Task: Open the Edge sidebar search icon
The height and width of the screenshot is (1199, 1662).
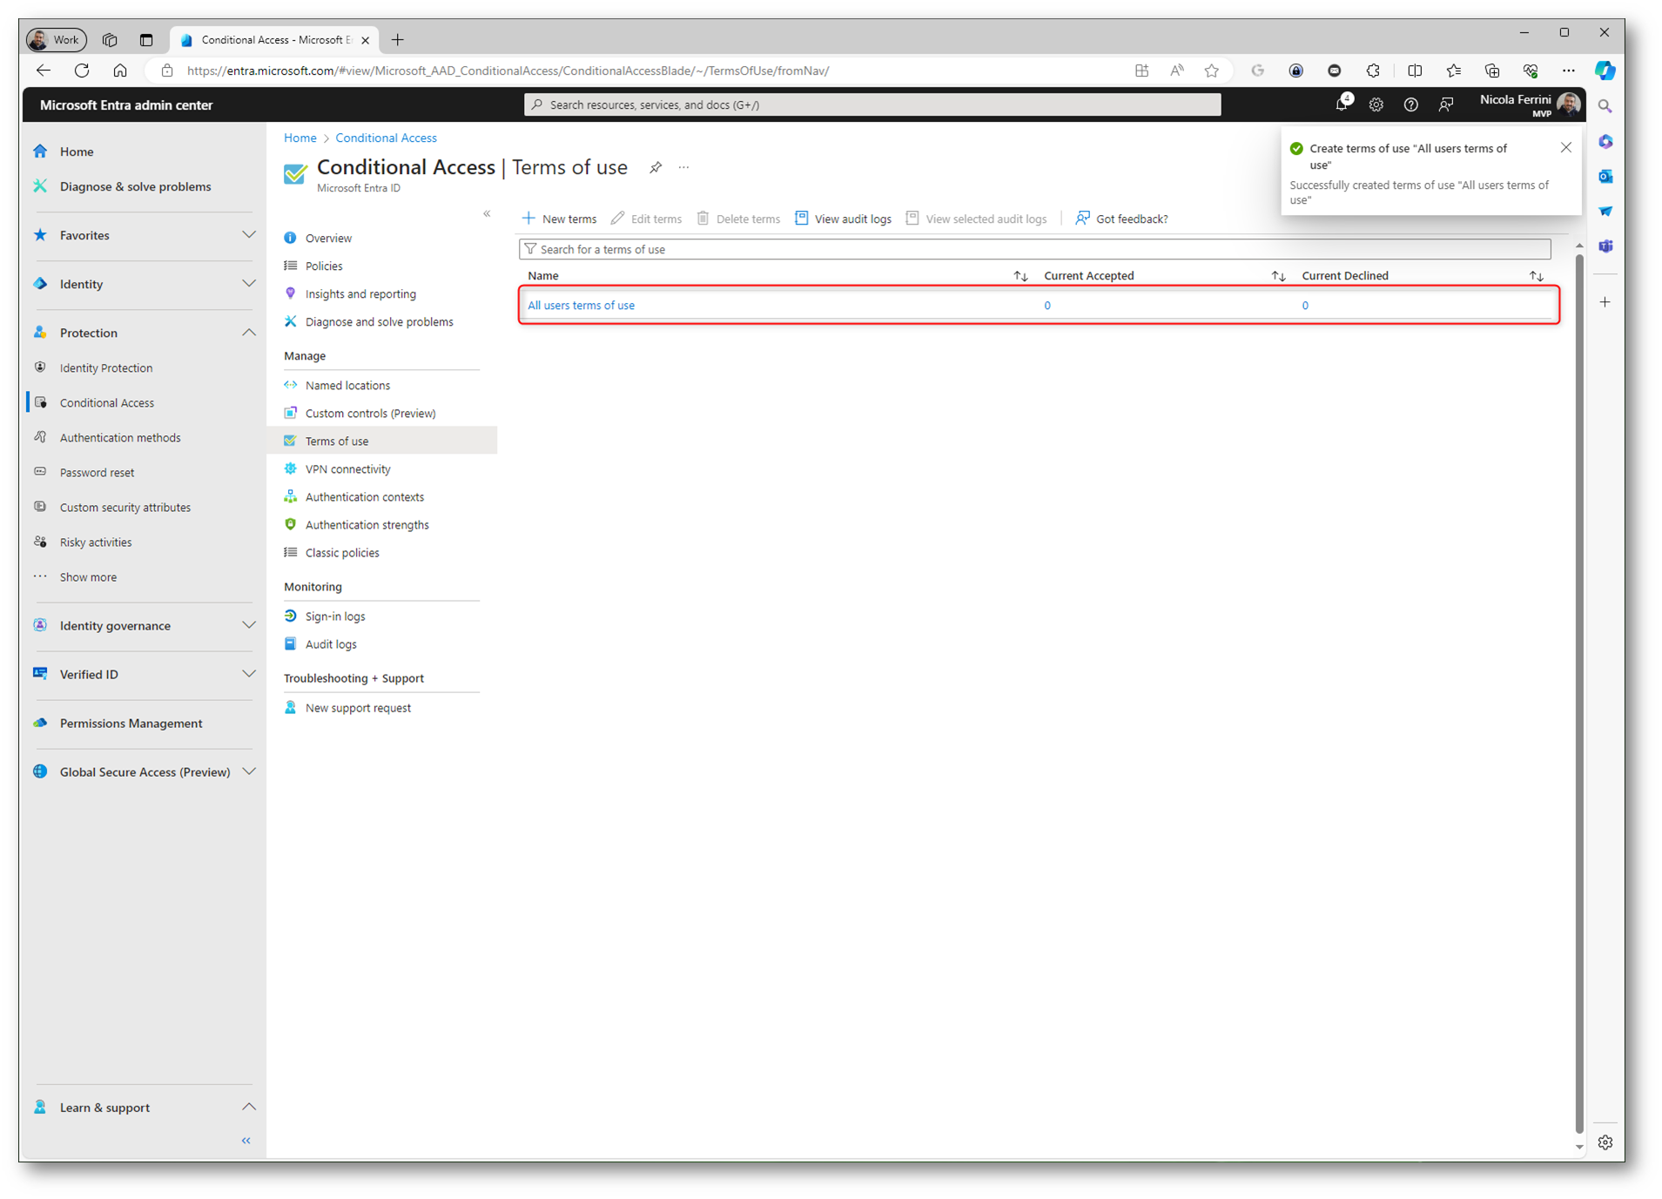Action: coord(1605,106)
